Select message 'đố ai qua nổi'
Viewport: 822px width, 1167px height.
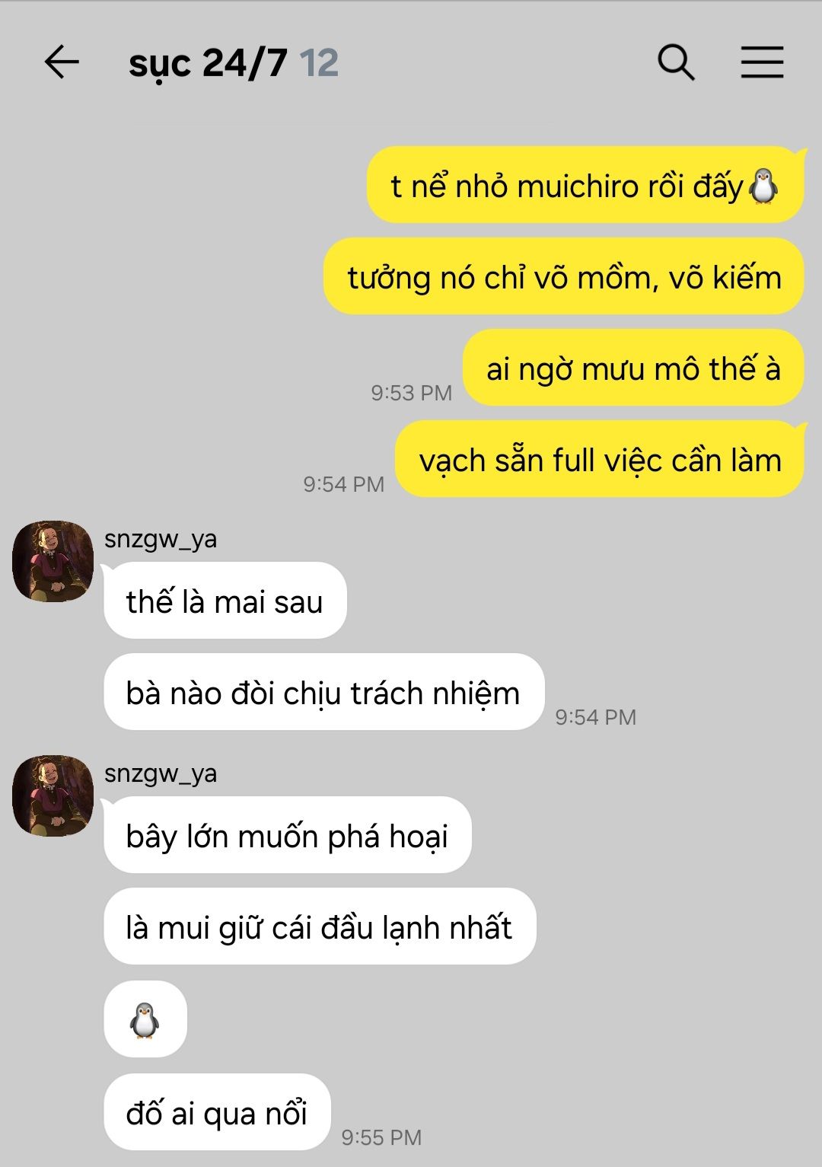(217, 1112)
